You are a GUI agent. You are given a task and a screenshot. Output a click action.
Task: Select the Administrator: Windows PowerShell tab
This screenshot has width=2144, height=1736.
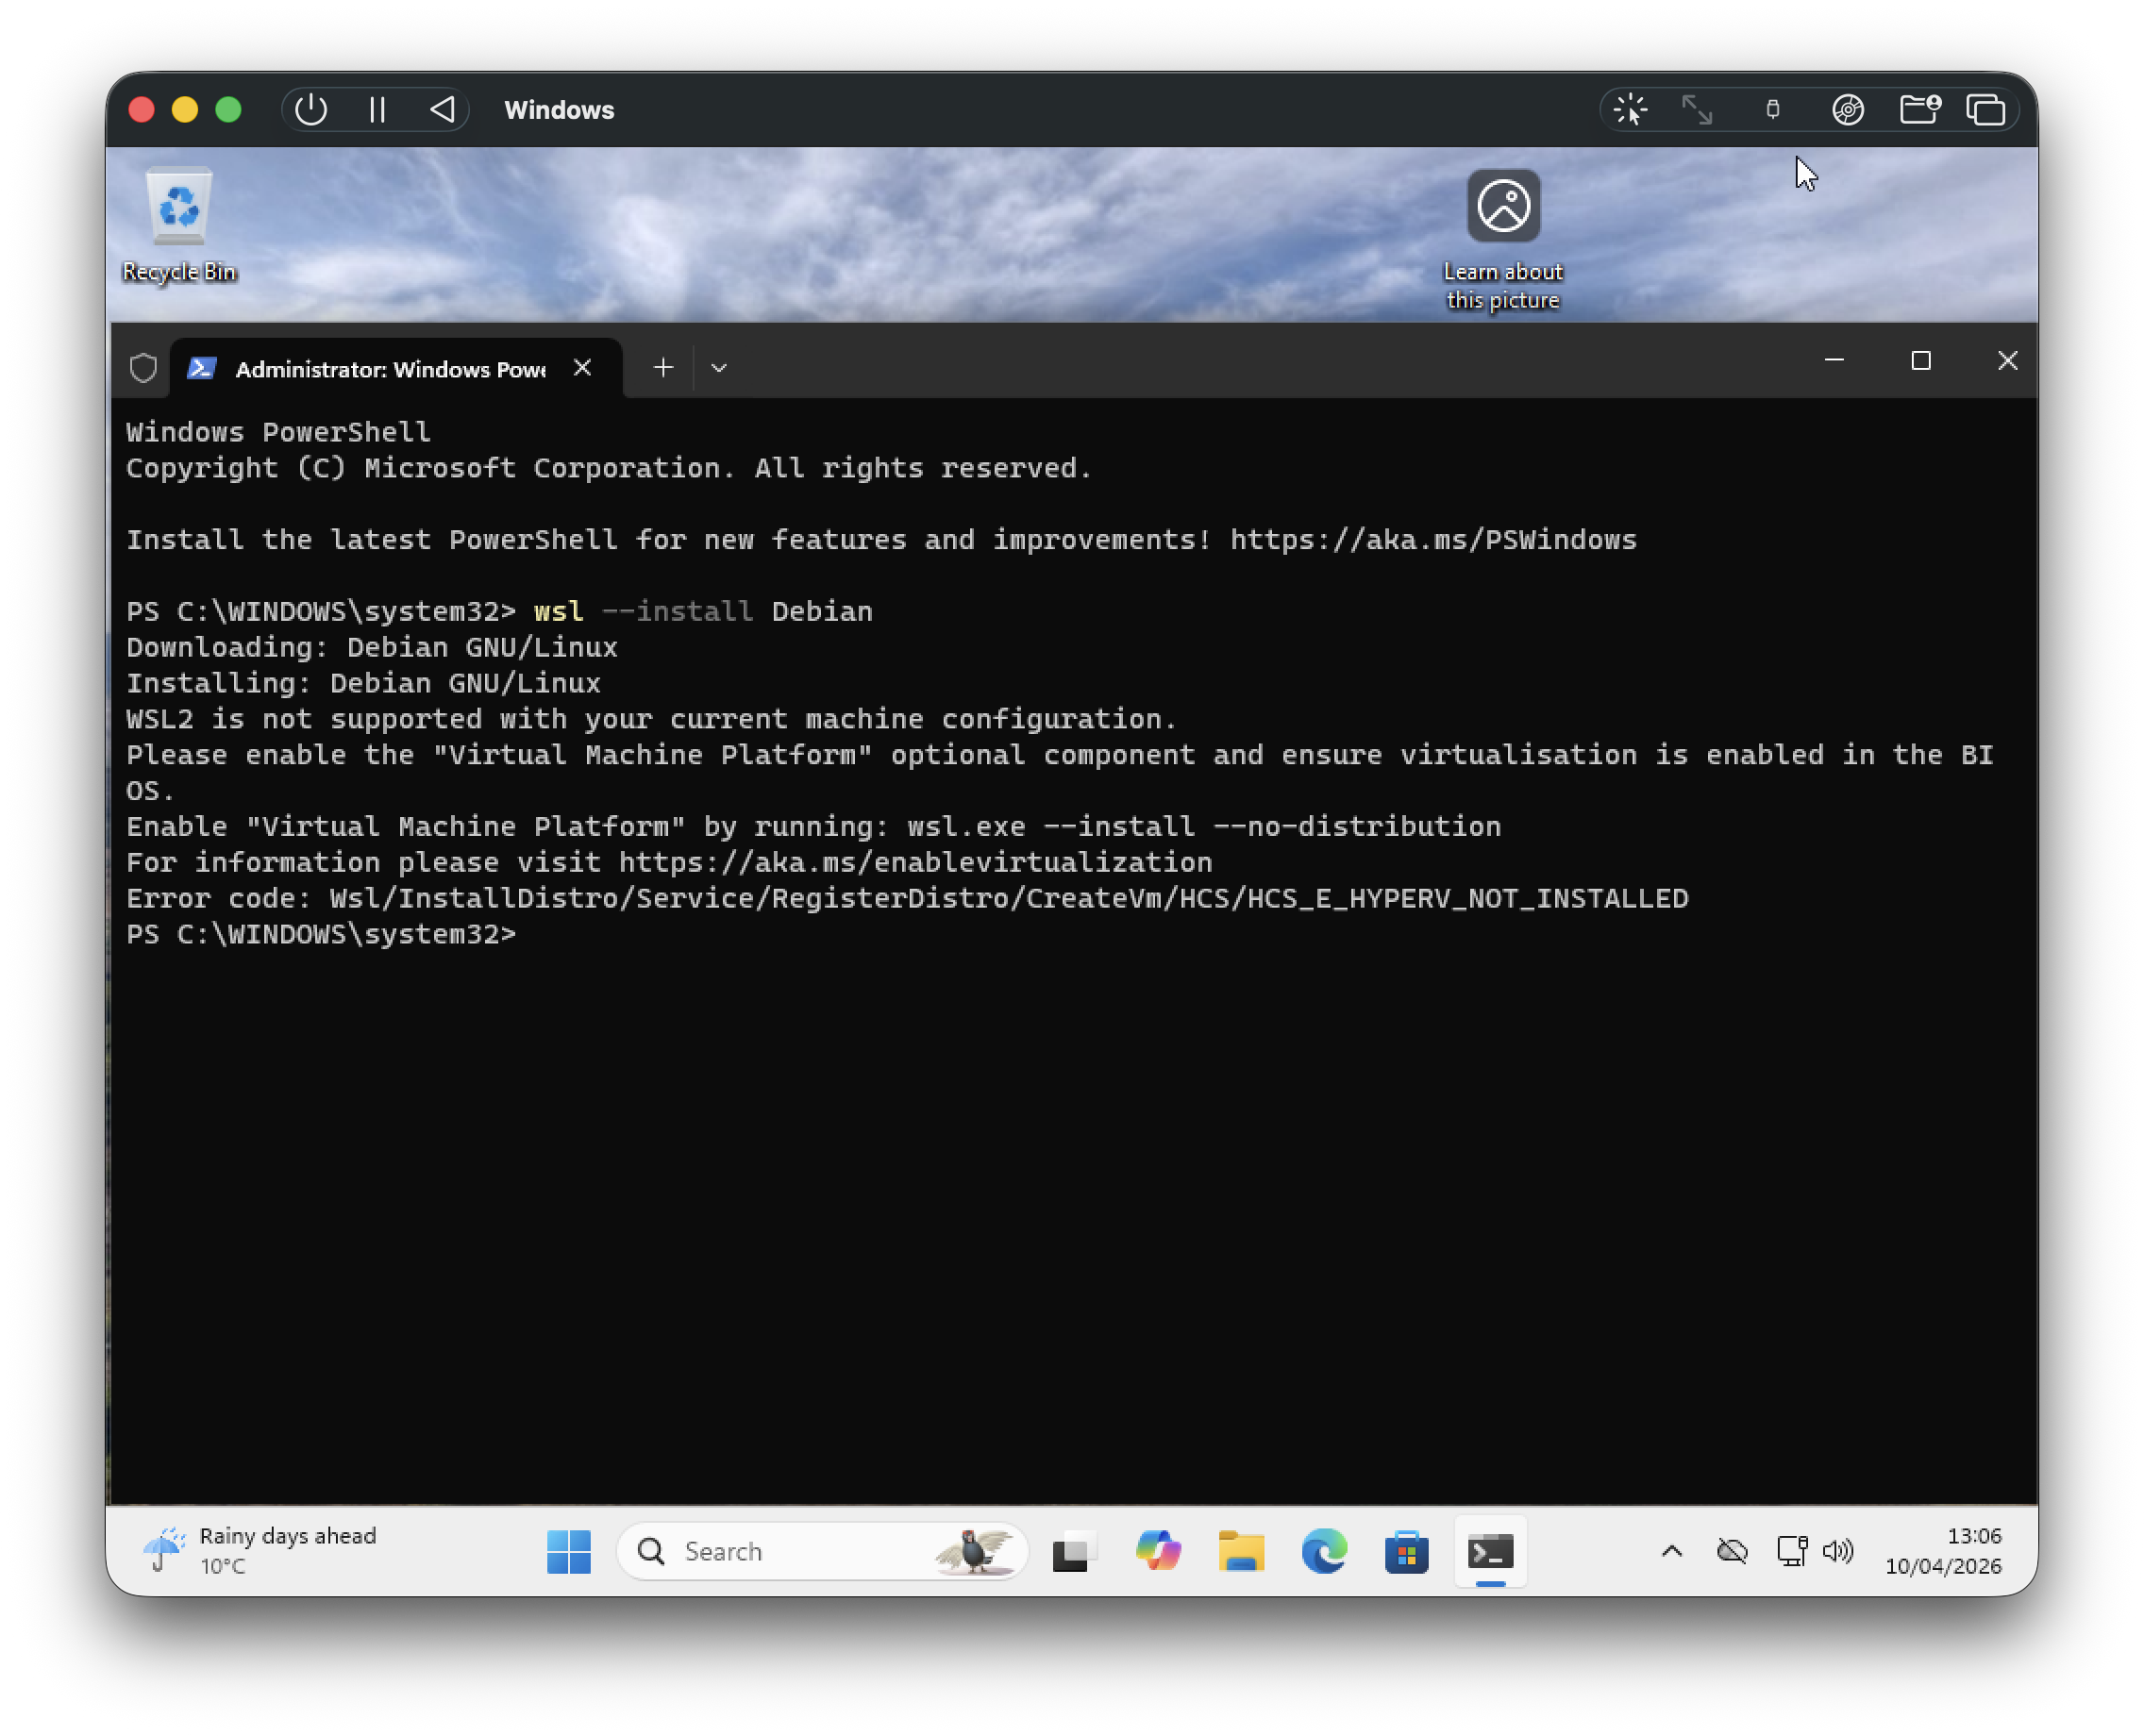(x=390, y=369)
